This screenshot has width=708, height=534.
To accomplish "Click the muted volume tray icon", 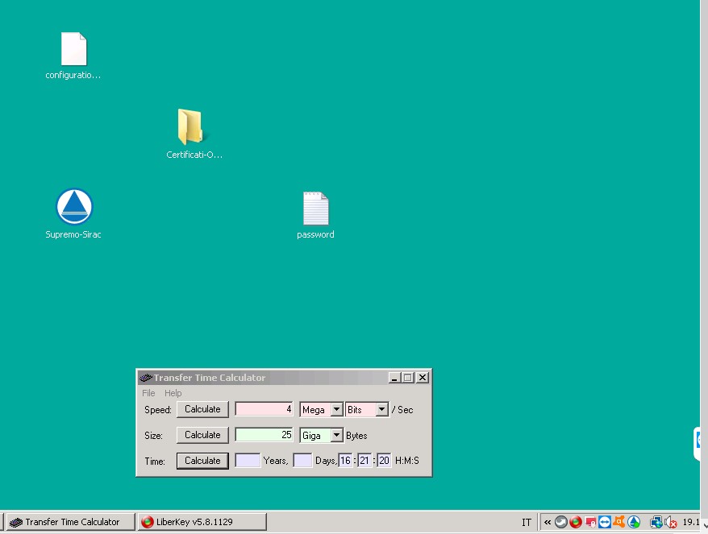I will coord(671,522).
